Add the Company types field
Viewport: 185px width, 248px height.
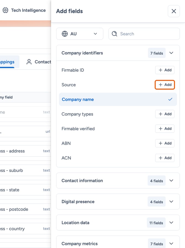point(165,114)
